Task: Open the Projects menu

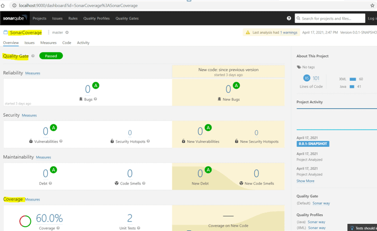Action: tap(39, 18)
